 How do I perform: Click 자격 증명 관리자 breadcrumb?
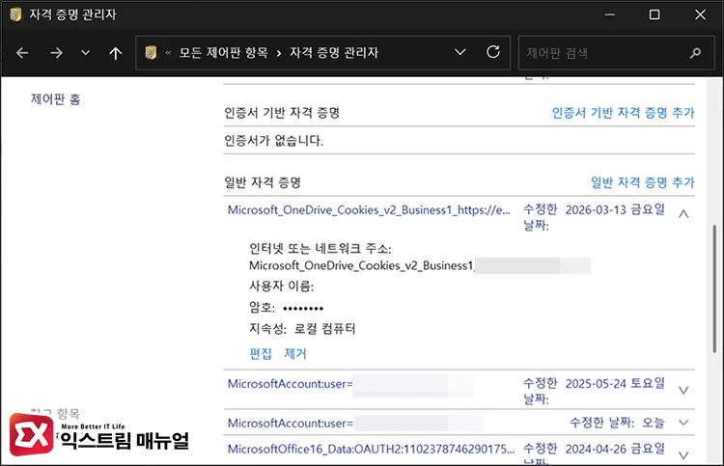click(334, 53)
